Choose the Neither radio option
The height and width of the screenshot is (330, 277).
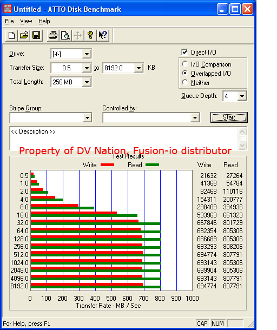tap(185, 82)
